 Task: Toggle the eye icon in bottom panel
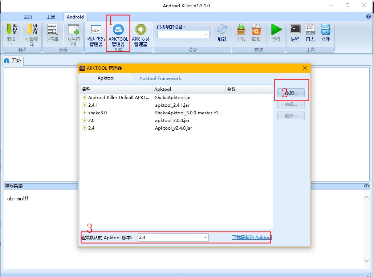pos(366,186)
